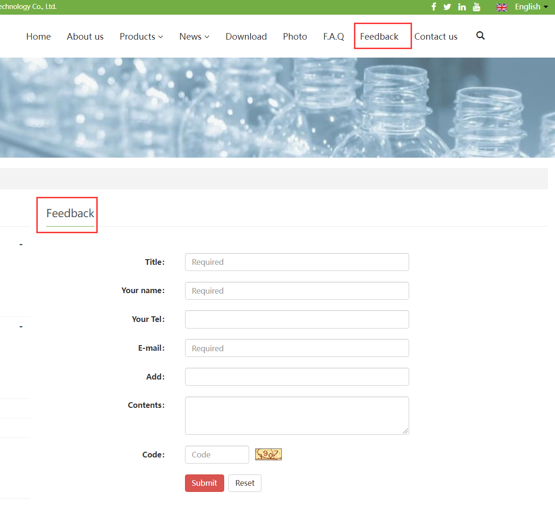Refresh the captcha code image
The width and height of the screenshot is (555, 524).
[268, 454]
